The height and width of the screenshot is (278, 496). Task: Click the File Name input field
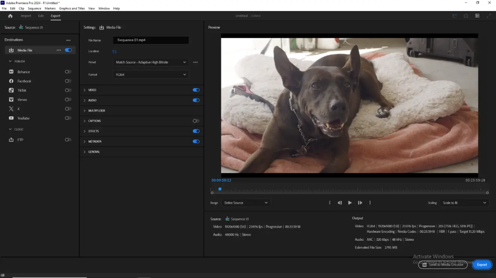(x=151, y=40)
